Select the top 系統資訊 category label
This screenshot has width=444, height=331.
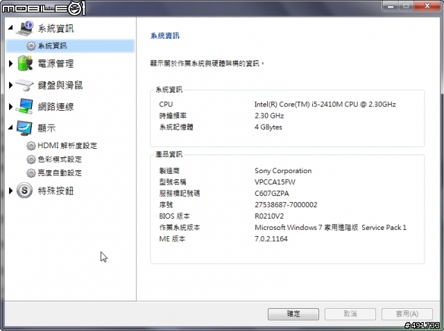(55, 28)
